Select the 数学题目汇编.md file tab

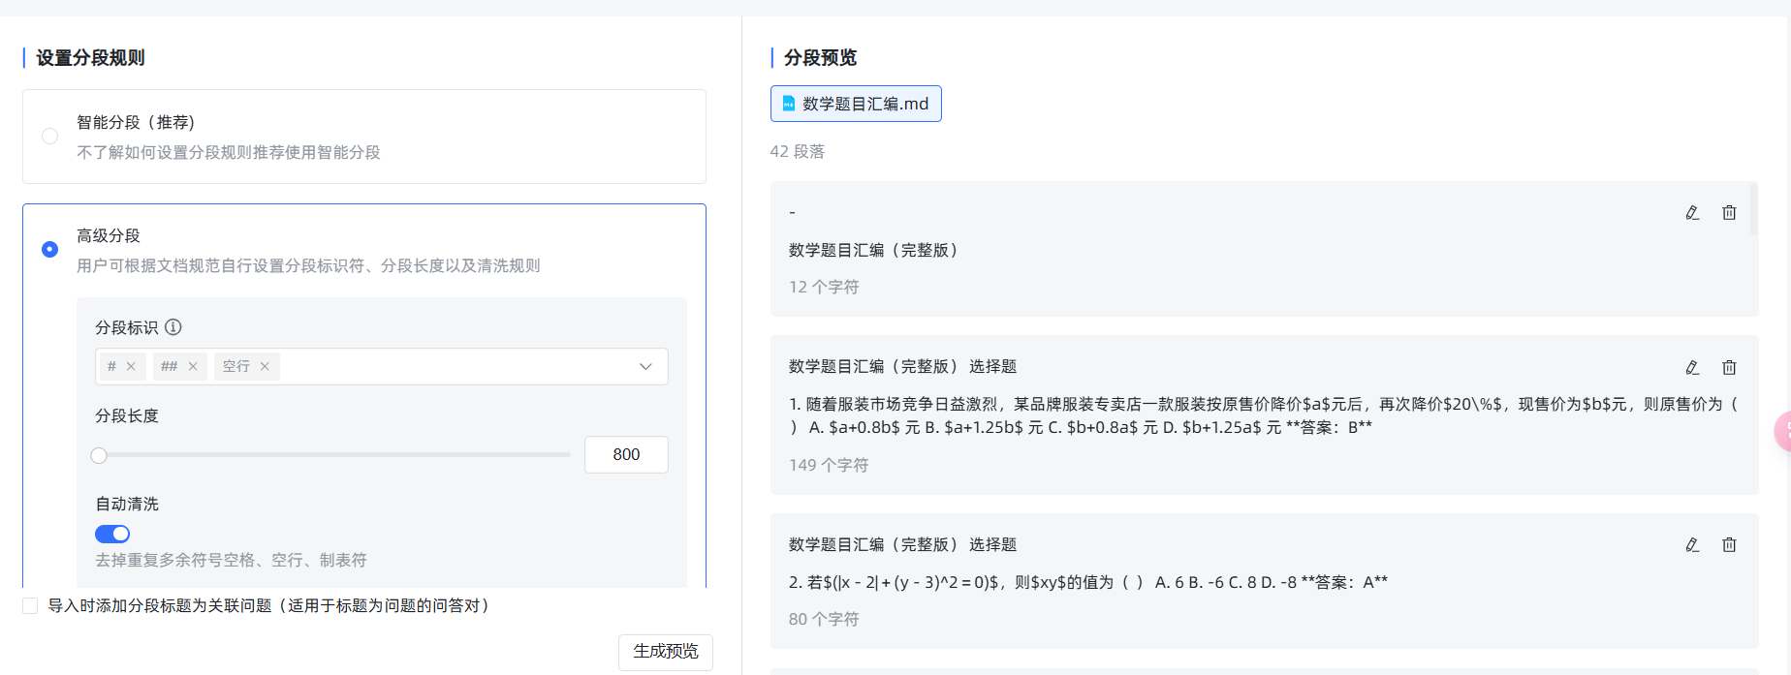(856, 104)
